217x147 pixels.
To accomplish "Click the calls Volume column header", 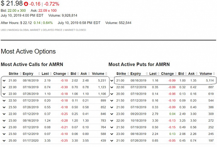I will [x=98, y=74].
